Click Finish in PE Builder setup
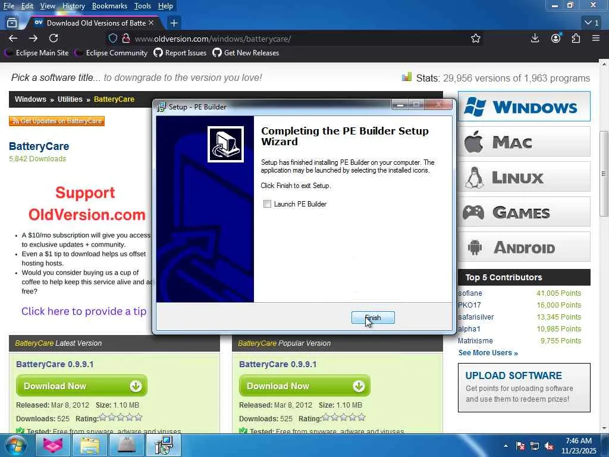This screenshot has width=609, height=457. (373, 318)
